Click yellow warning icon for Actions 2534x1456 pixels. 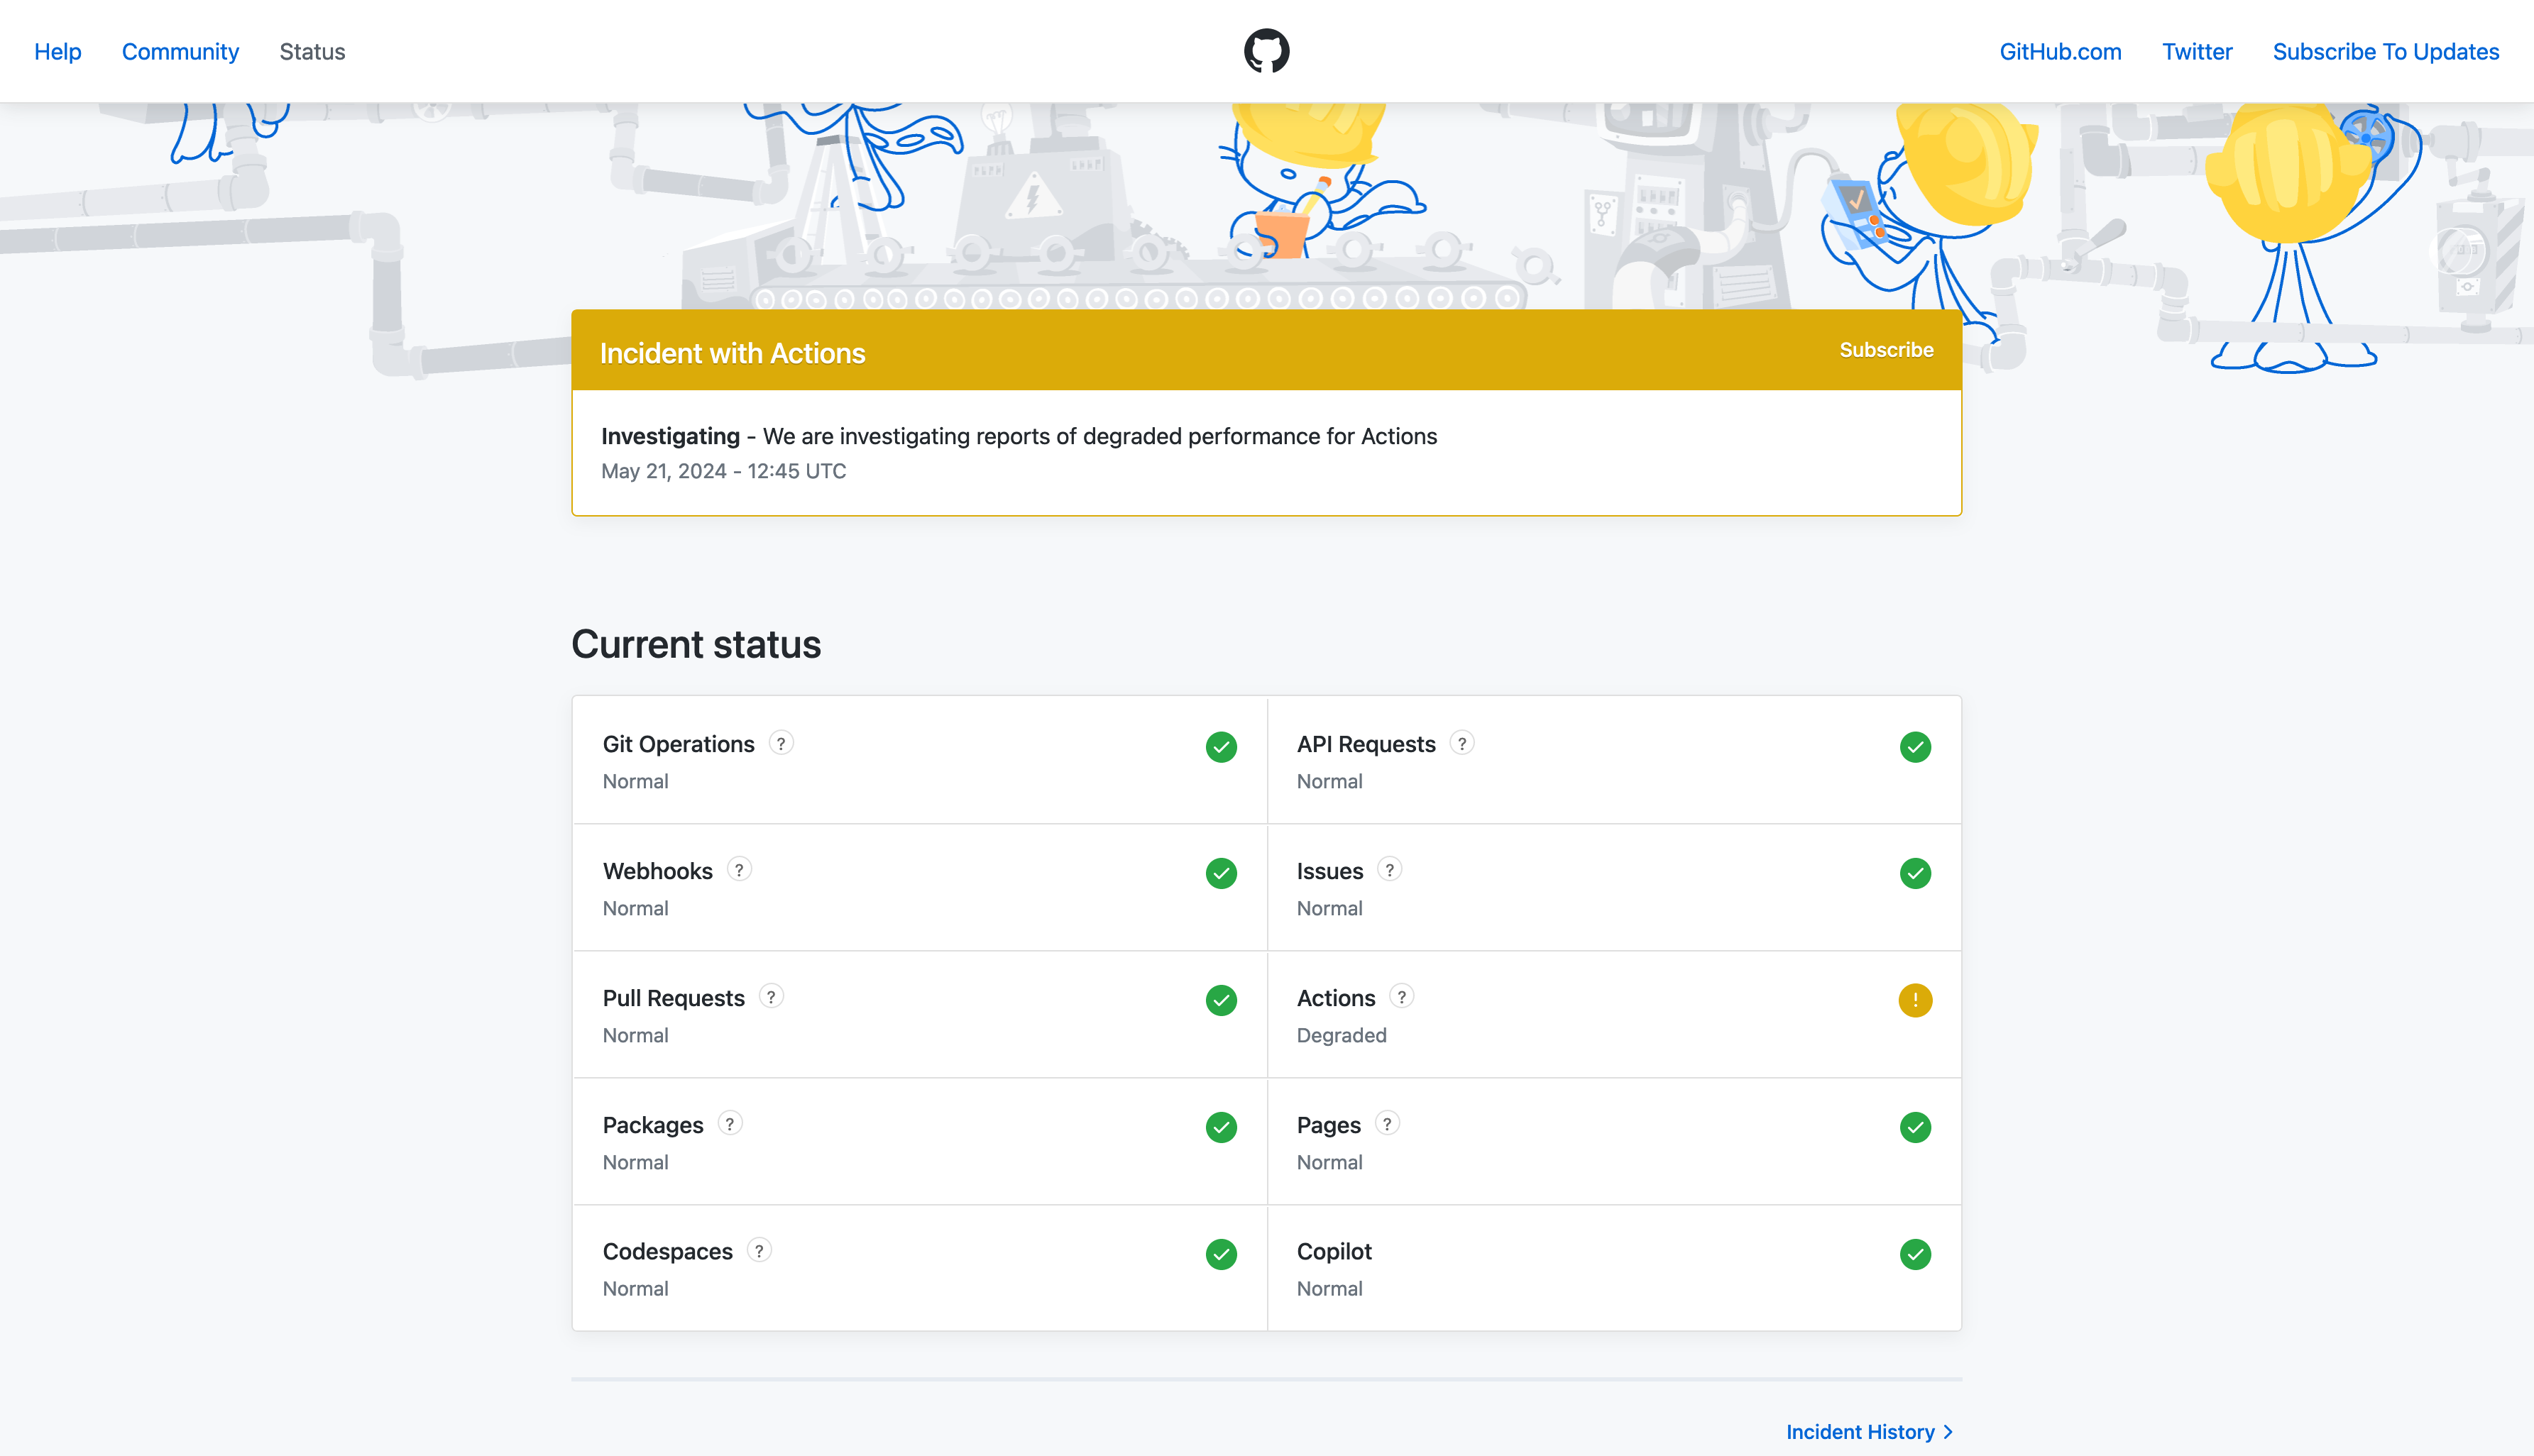[1915, 1001]
